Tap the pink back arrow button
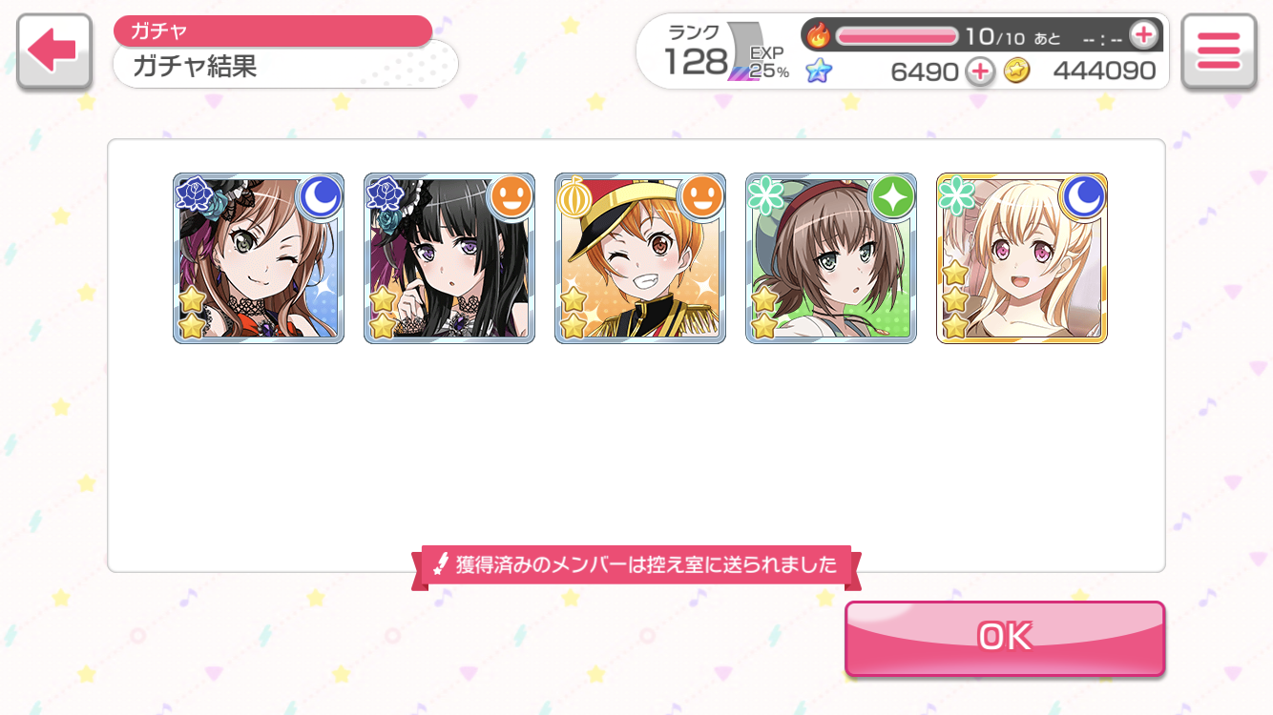 click(x=53, y=52)
